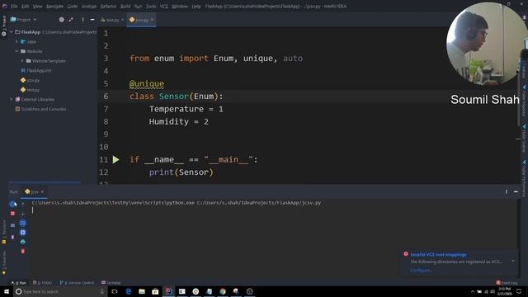Expand the VCS notification chevron

(x=513, y=261)
